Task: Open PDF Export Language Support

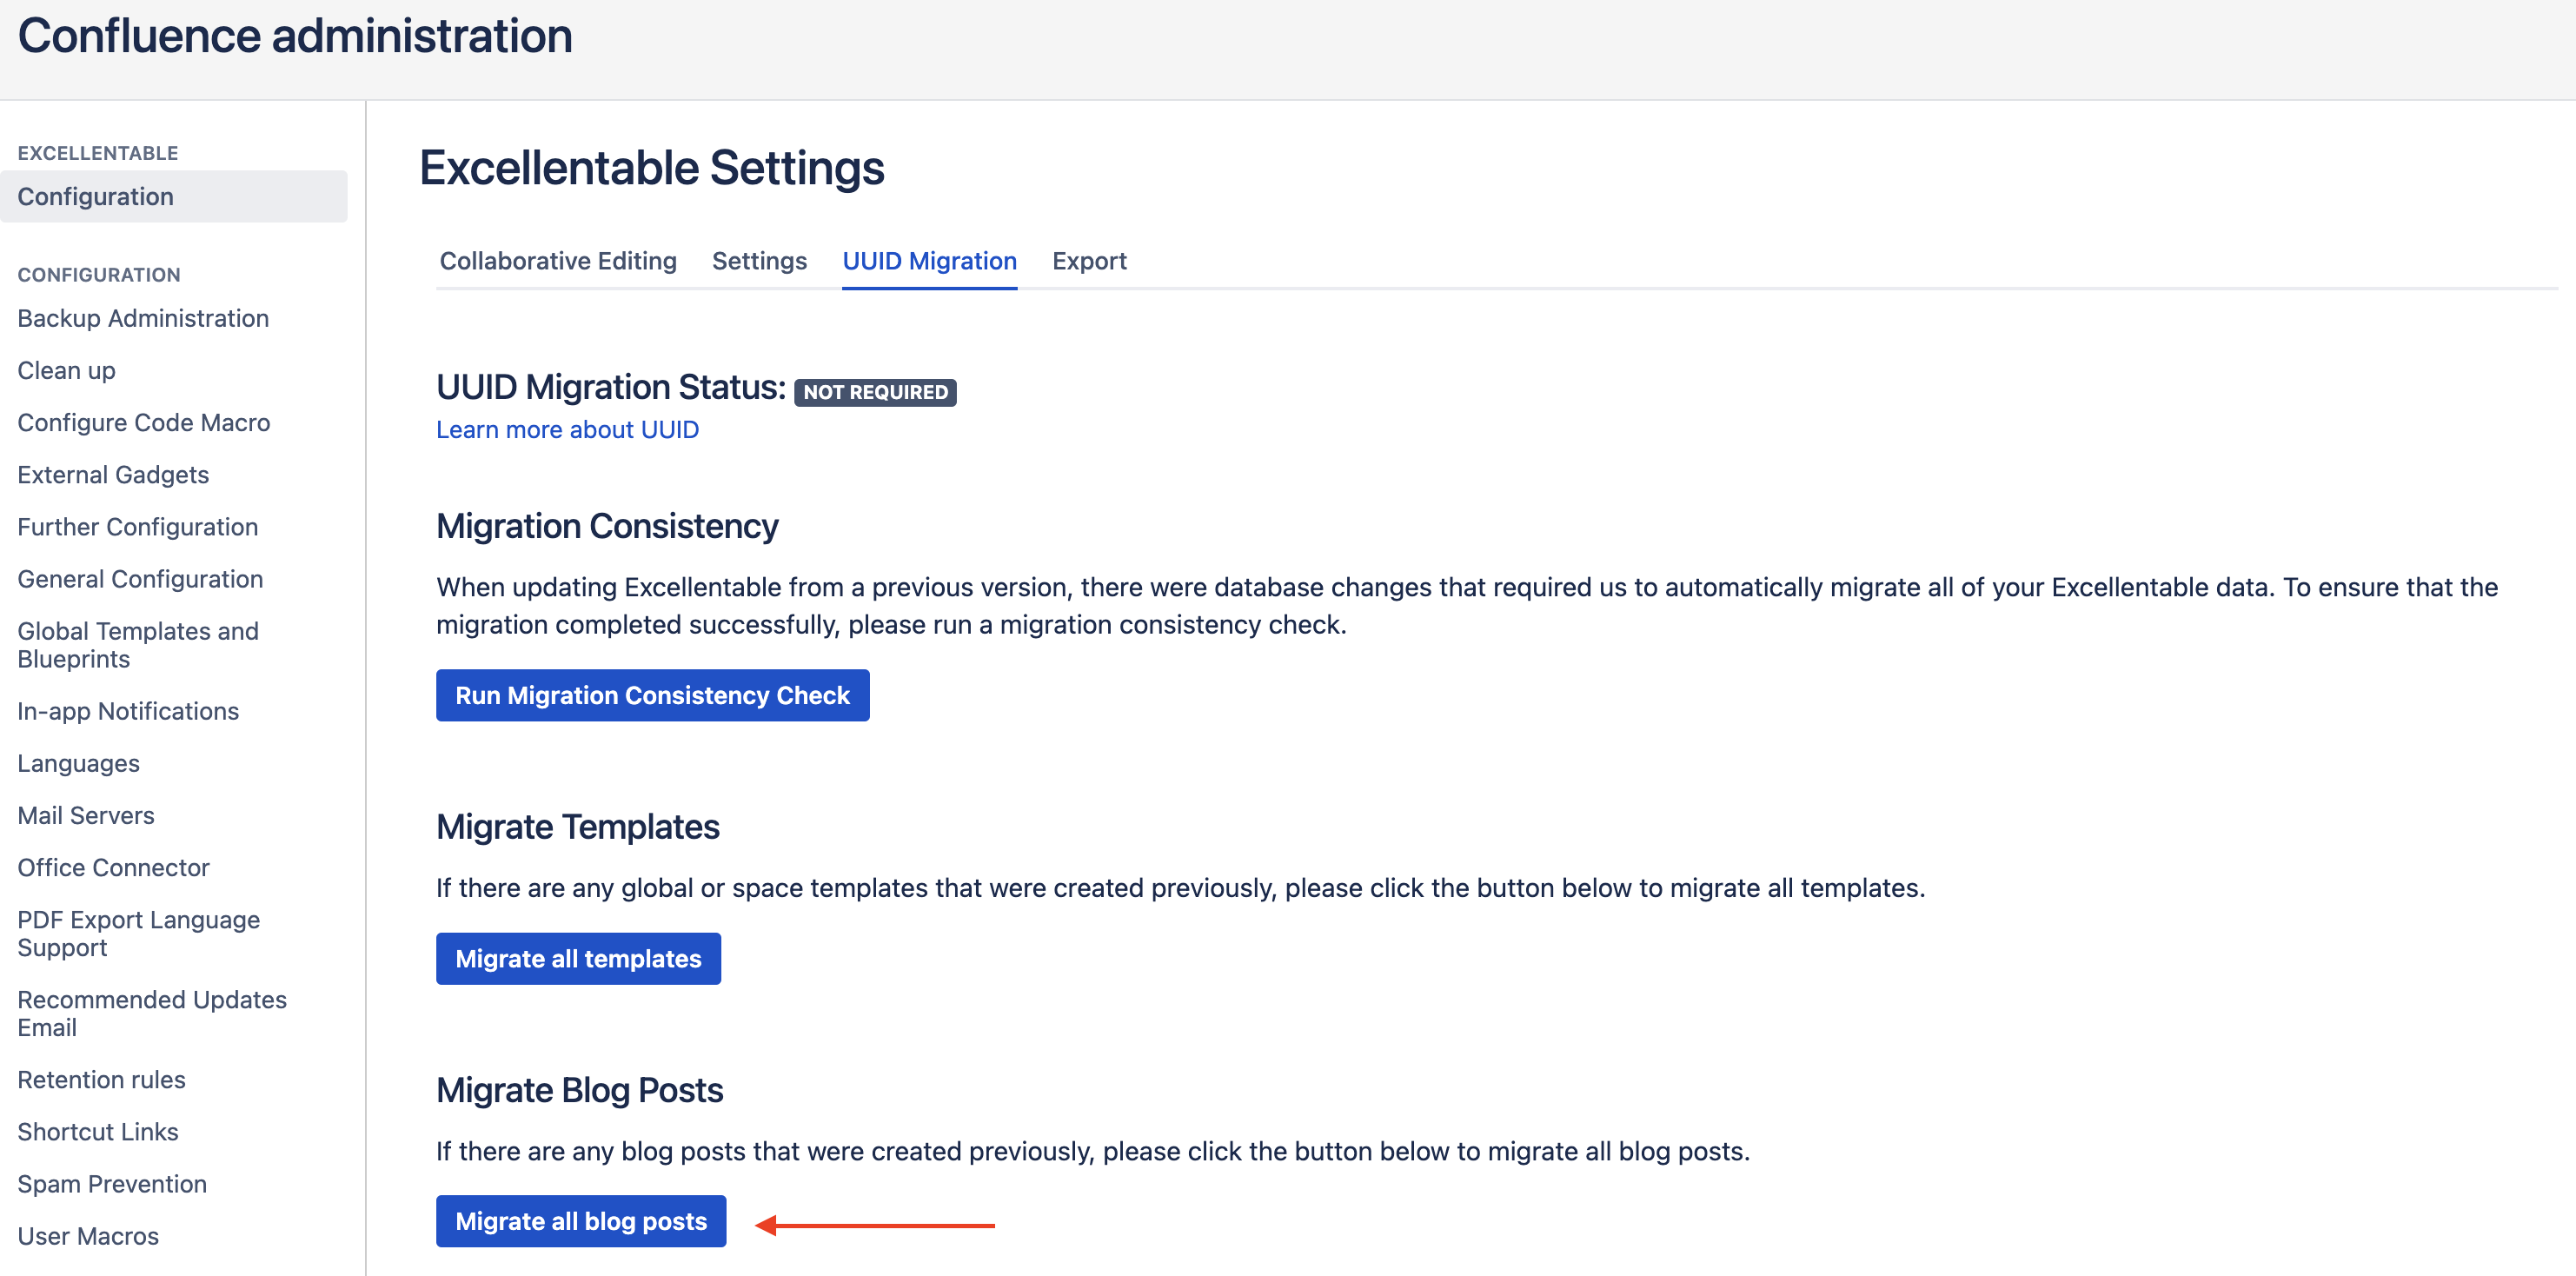Action: click(138, 933)
